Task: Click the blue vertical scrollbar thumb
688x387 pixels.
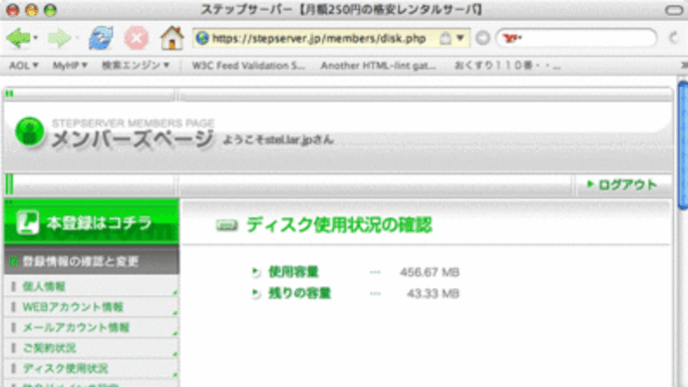Action: (x=683, y=145)
